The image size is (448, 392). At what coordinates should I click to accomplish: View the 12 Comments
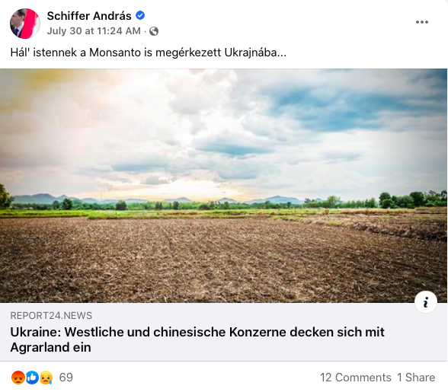point(355,378)
